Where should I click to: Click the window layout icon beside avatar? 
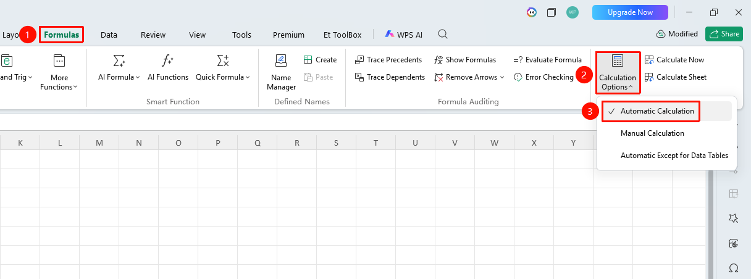[552, 12]
